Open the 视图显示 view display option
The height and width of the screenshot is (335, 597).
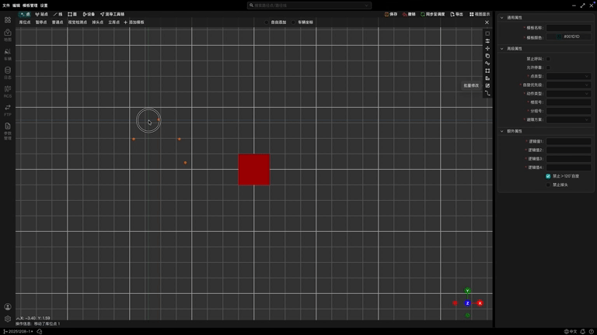[x=480, y=14]
